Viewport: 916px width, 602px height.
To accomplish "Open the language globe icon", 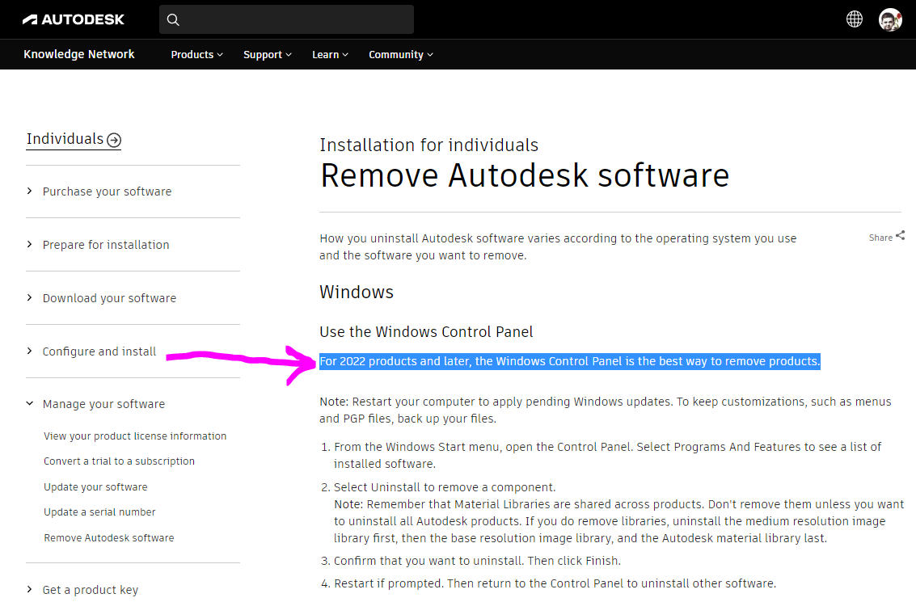I will click(x=854, y=19).
